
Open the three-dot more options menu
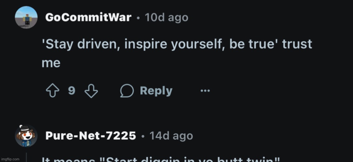click(x=205, y=91)
